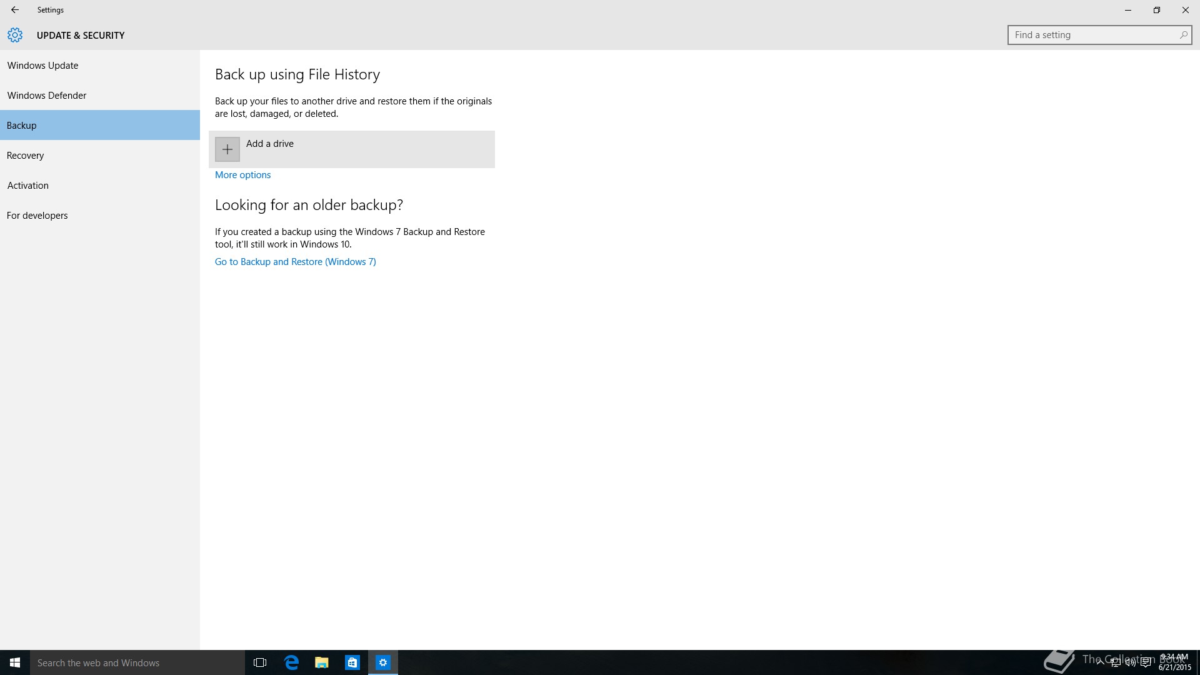Click the Windows Start button
The image size is (1200, 675).
point(15,662)
